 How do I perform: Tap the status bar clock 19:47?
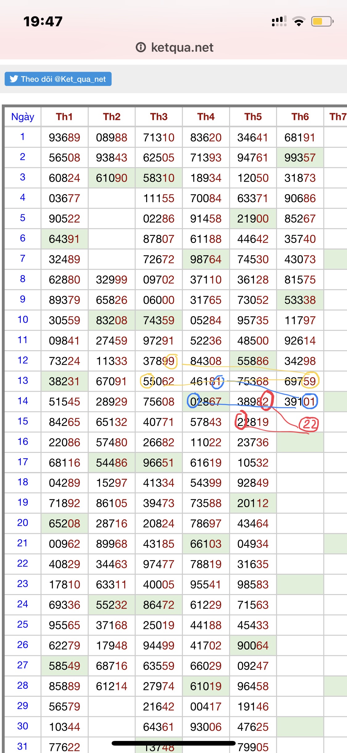[43, 22]
